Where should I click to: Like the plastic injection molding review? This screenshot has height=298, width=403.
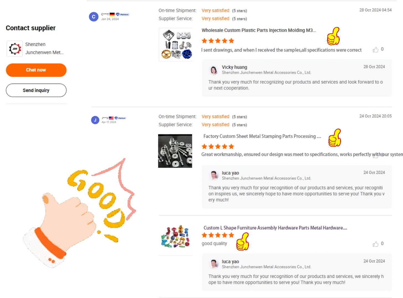click(376, 50)
